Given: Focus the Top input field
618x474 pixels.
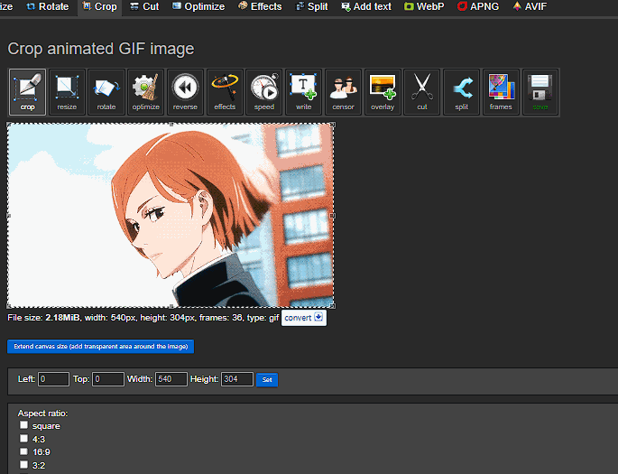Looking at the screenshot, I should click(x=108, y=379).
